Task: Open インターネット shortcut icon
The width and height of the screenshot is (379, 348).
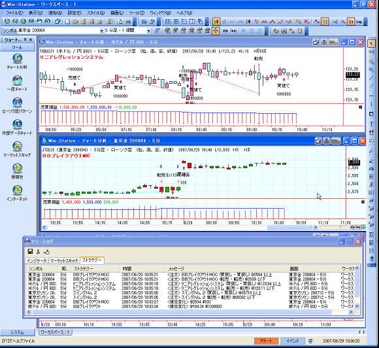Action: (17, 193)
